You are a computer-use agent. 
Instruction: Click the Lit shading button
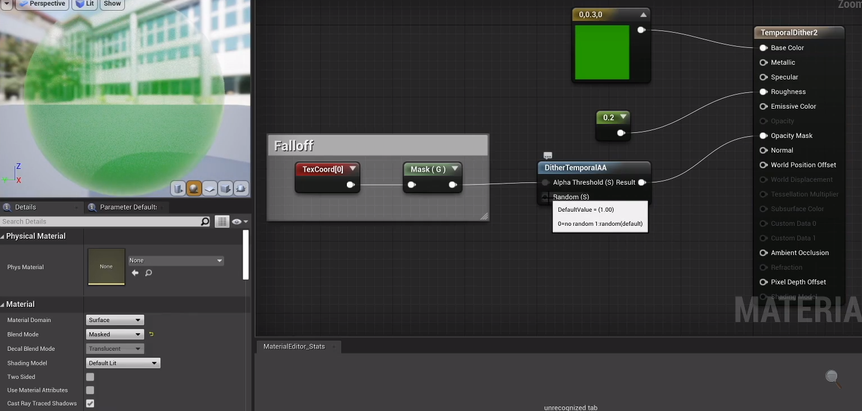tap(84, 3)
